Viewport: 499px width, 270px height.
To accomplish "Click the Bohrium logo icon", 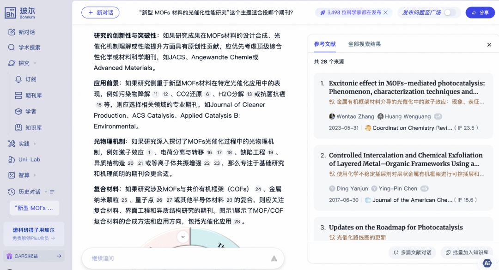I will 10,13.
